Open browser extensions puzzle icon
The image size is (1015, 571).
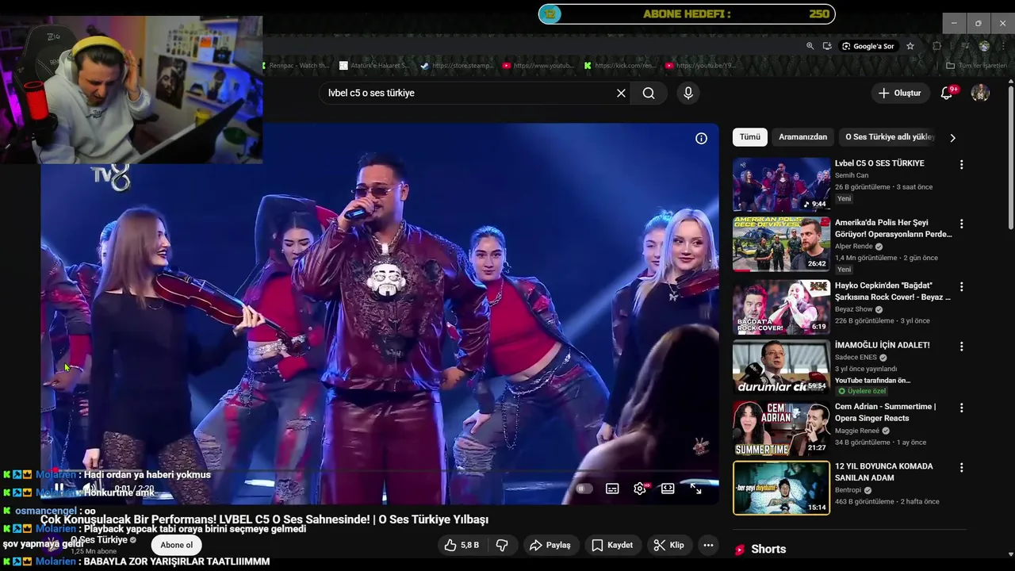[936, 46]
